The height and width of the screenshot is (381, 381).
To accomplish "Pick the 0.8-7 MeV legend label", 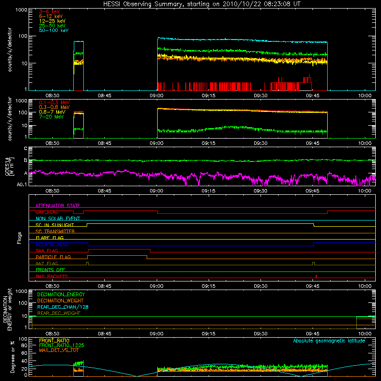I will point(52,112).
